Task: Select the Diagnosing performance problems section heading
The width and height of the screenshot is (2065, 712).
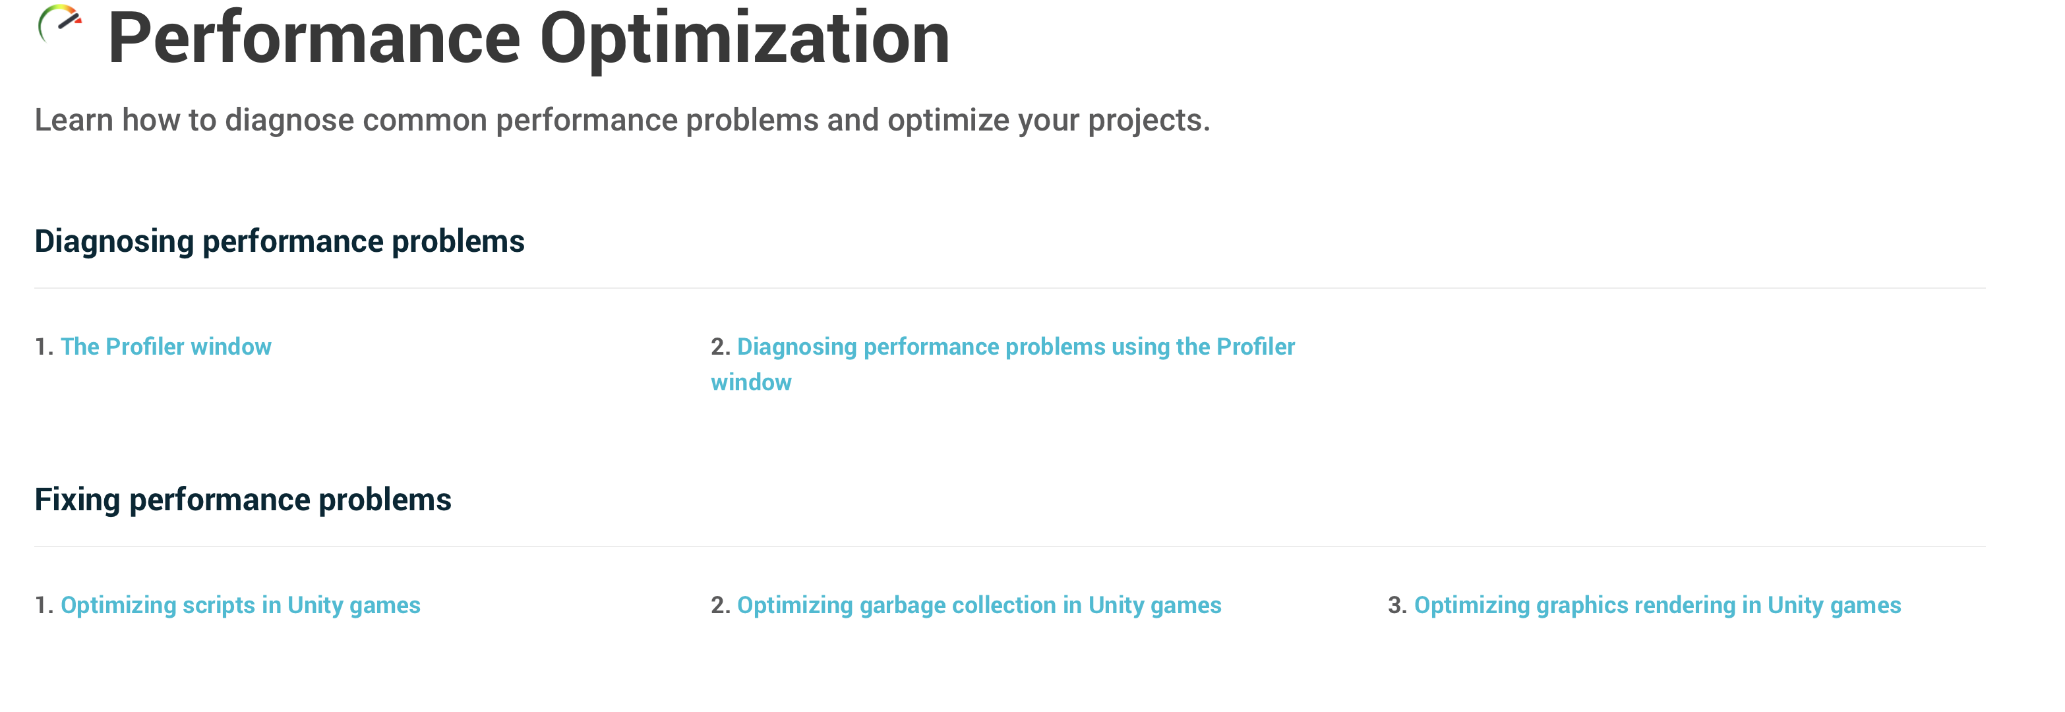Action: (x=279, y=241)
